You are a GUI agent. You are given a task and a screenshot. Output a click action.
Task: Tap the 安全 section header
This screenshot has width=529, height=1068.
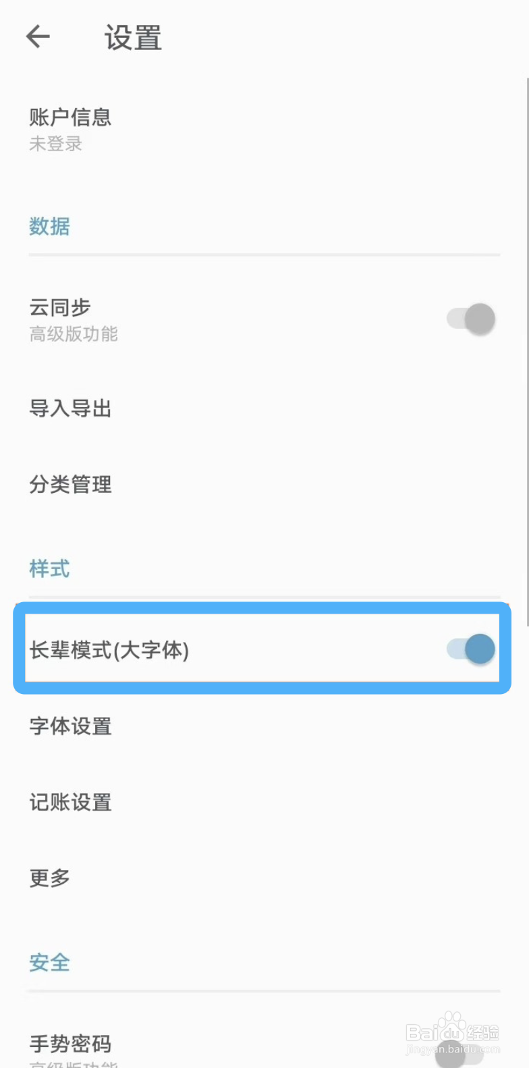[49, 962]
